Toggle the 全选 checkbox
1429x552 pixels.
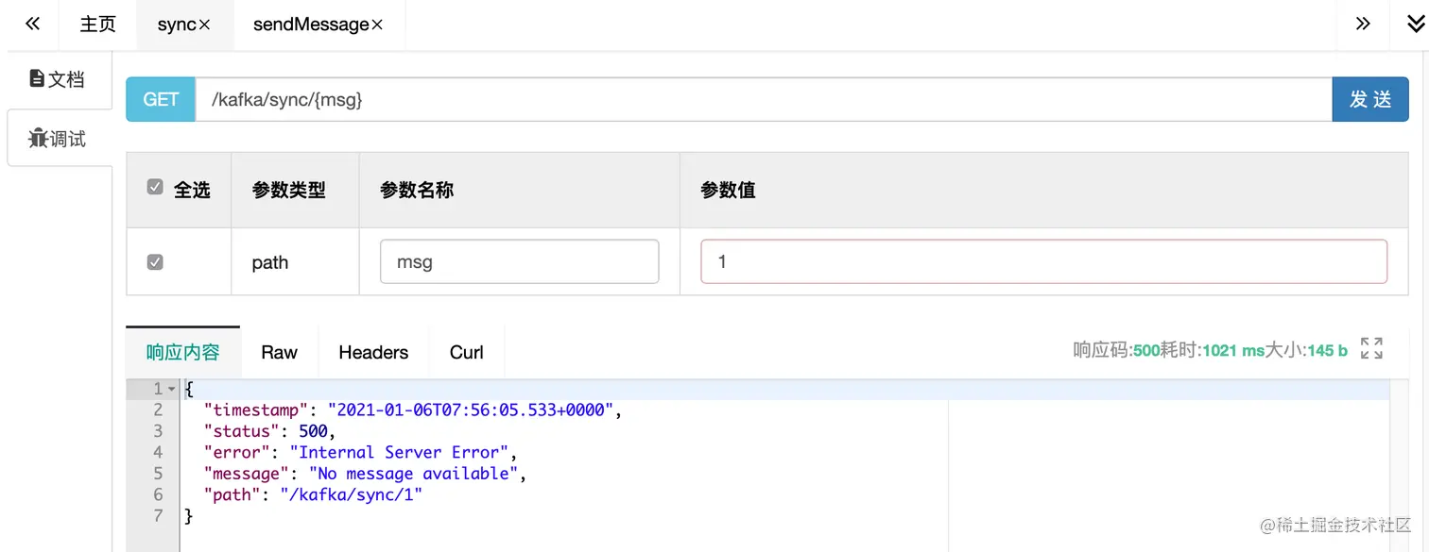click(x=155, y=188)
